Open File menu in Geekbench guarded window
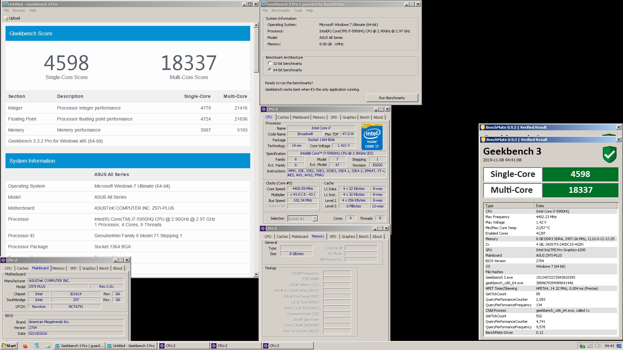This screenshot has height=350, width=623. pos(265,11)
